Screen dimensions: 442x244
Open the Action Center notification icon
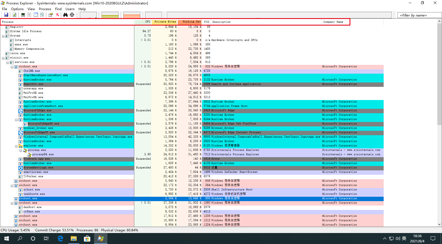(433, 239)
